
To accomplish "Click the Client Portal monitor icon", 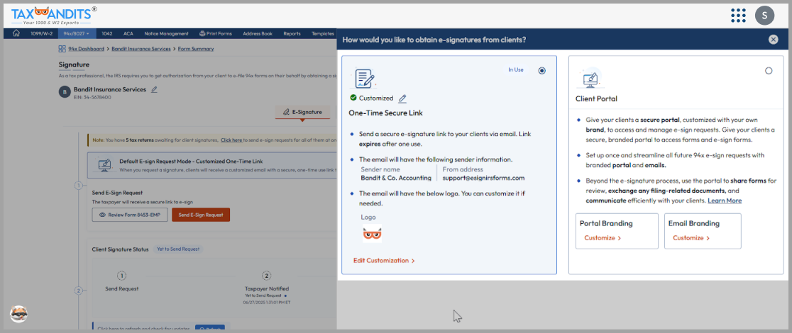I will pos(590,79).
